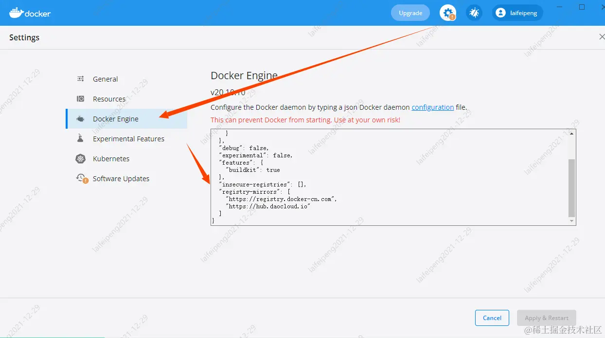Click the Apply & Restart button
The image size is (605, 338).
547,318
